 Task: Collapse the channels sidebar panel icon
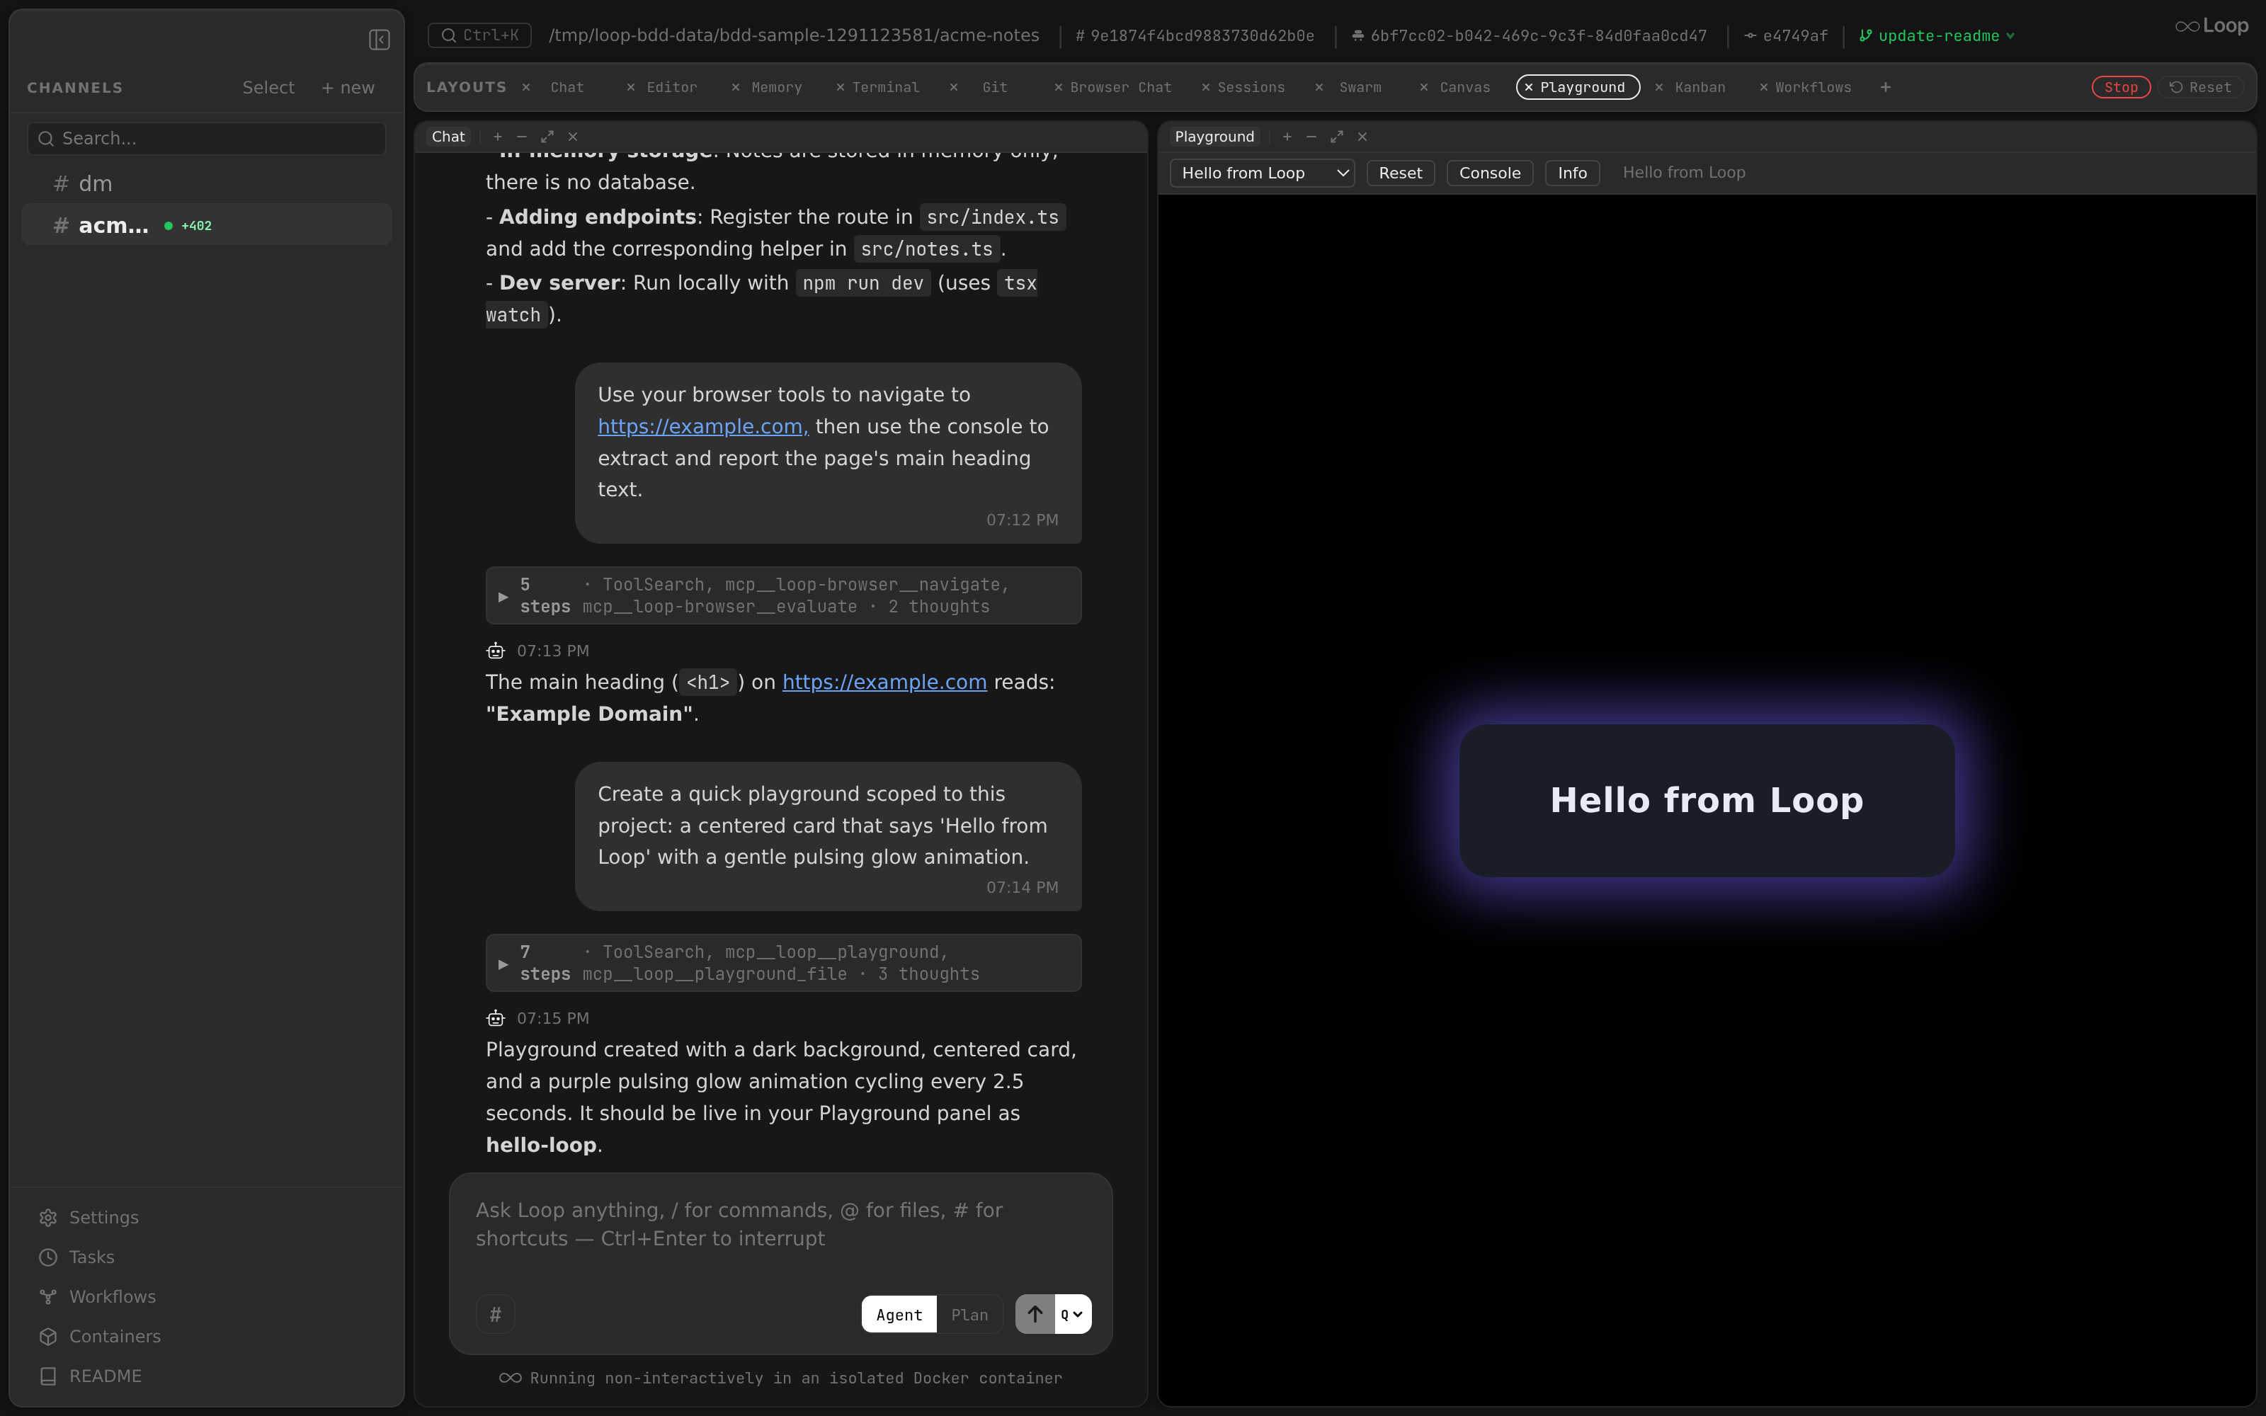(380, 40)
